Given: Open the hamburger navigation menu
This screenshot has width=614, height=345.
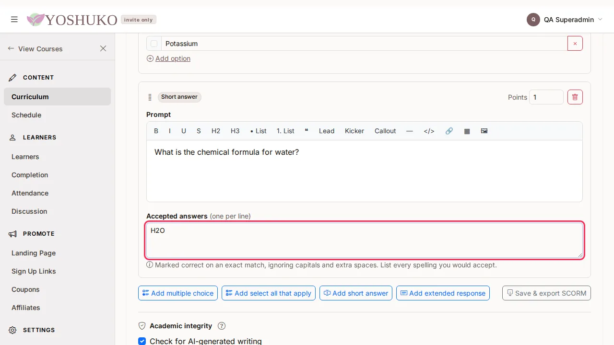Looking at the screenshot, I should pos(14,20).
